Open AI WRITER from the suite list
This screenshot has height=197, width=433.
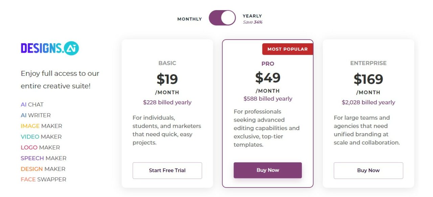36,115
